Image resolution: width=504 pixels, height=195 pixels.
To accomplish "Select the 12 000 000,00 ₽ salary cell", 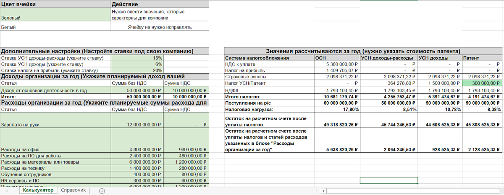I will [137, 119].
